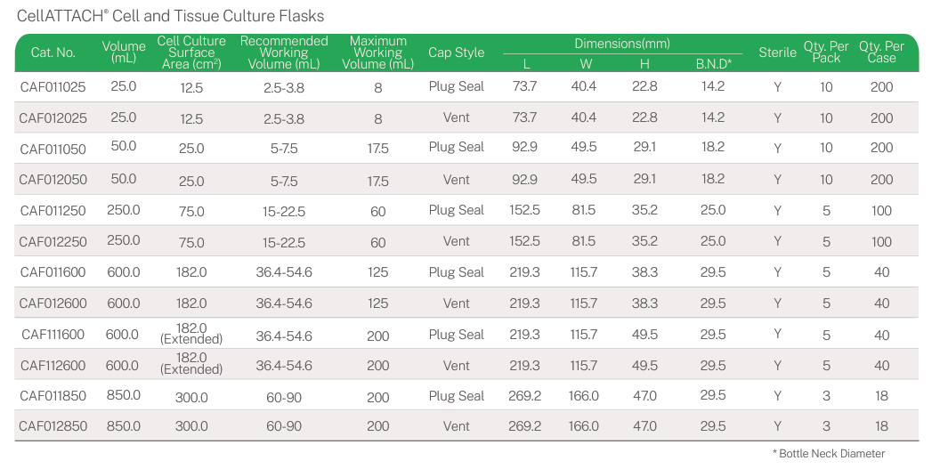Click the Maximum Working Volume header
This screenshot has height=469, width=948.
coord(377,53)
